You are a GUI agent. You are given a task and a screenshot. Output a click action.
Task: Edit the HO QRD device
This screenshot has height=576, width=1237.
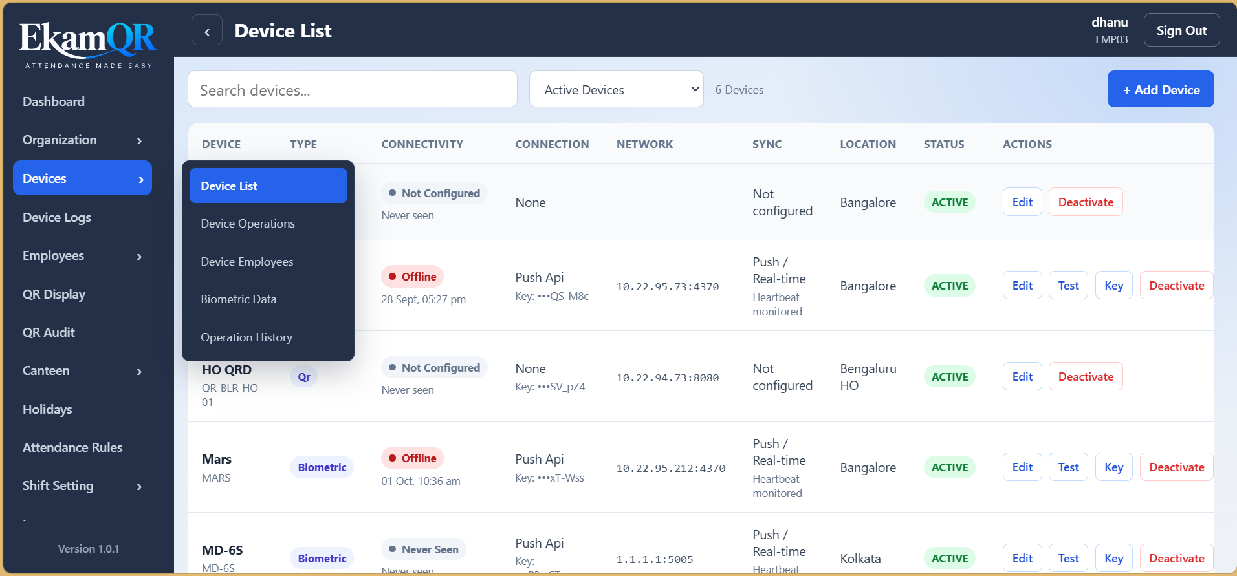click(x=1022, y=376)
